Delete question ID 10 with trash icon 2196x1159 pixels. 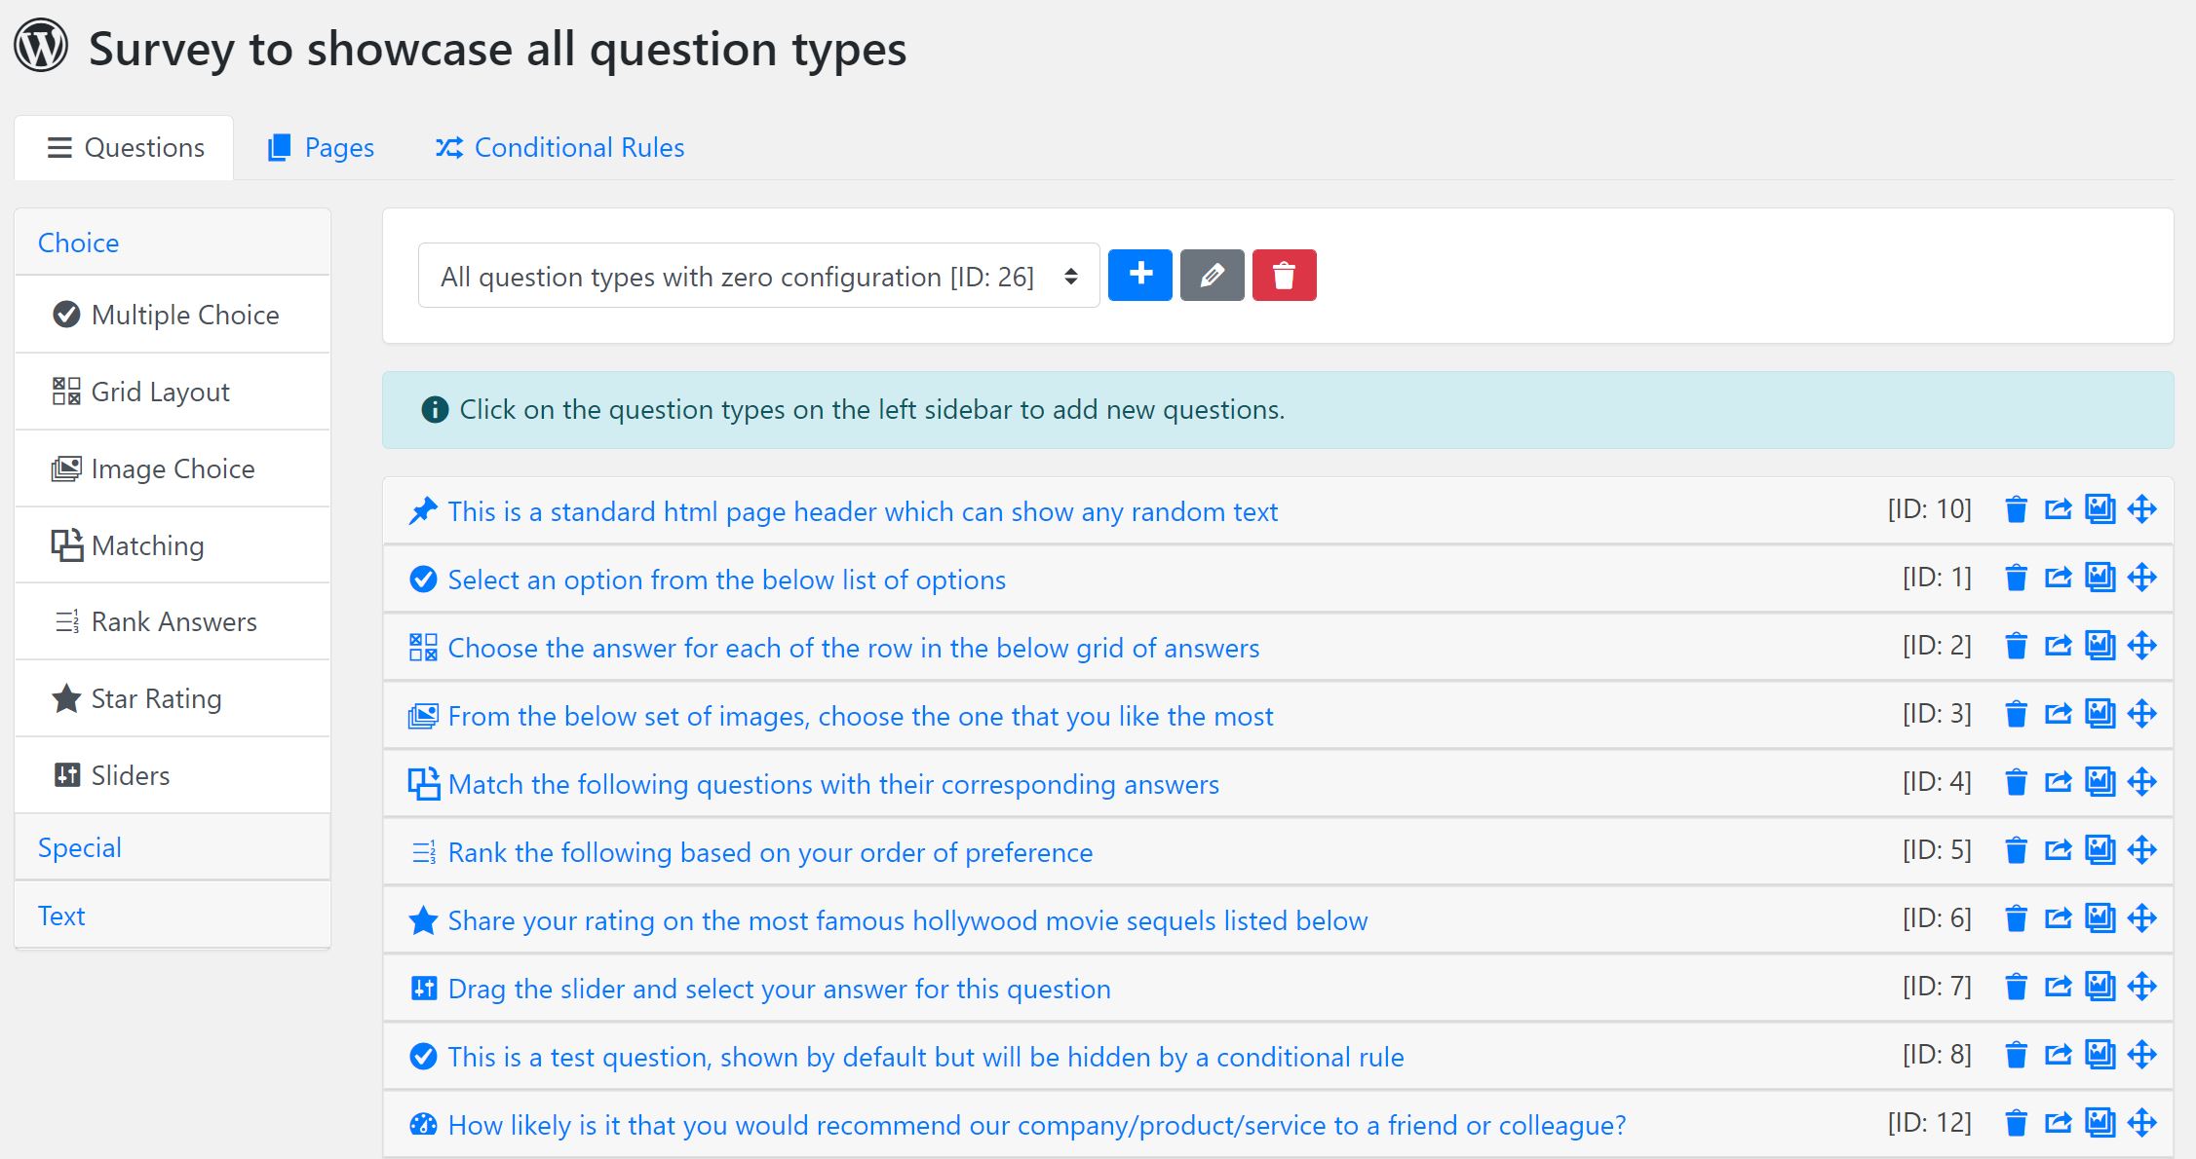[2016, 509]
